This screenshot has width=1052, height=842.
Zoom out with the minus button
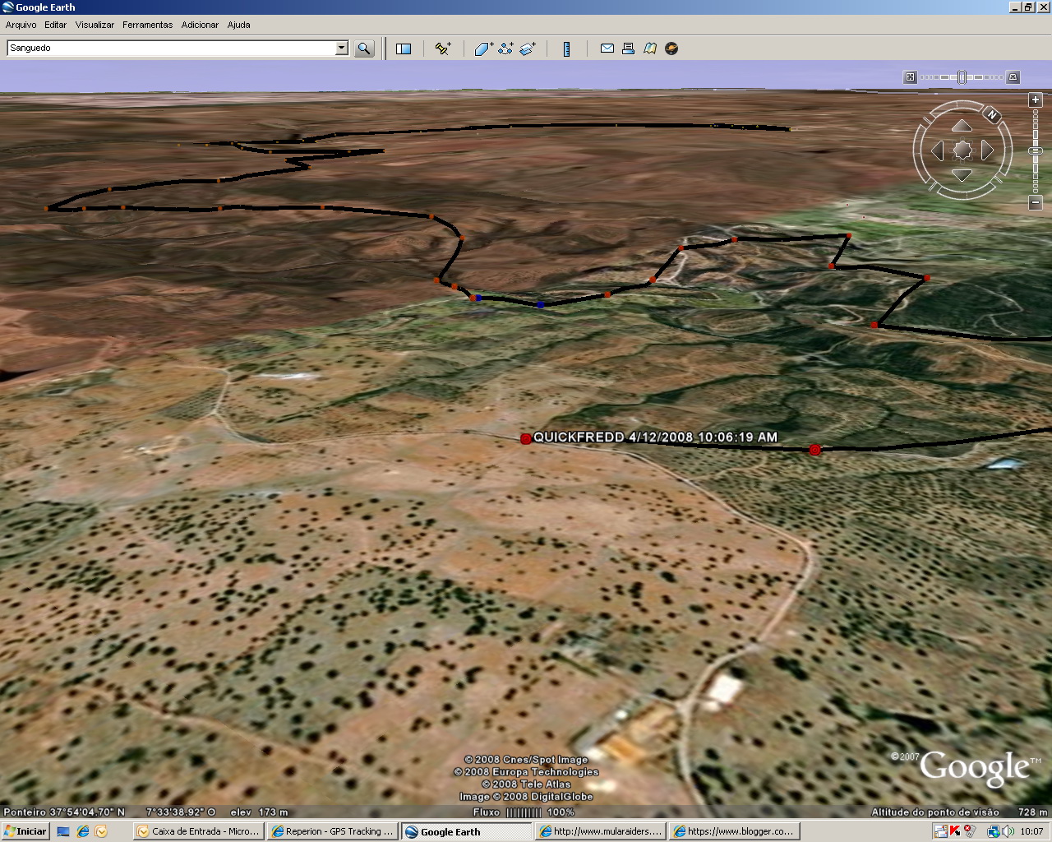tap(1036, 202)
